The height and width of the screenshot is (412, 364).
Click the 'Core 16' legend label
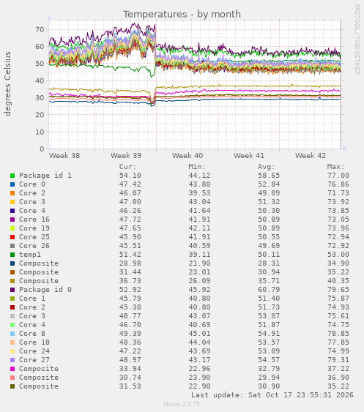(34, 220)
